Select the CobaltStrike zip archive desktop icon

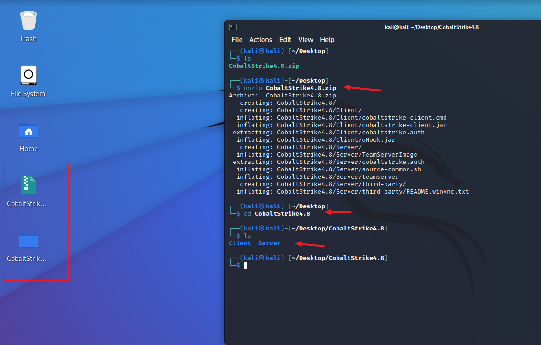(27, 191)
